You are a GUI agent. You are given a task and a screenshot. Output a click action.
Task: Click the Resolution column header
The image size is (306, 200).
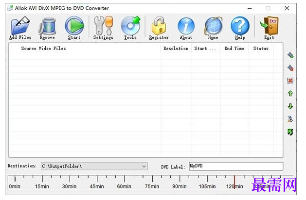pyautogui.click(x=176, y=49)
